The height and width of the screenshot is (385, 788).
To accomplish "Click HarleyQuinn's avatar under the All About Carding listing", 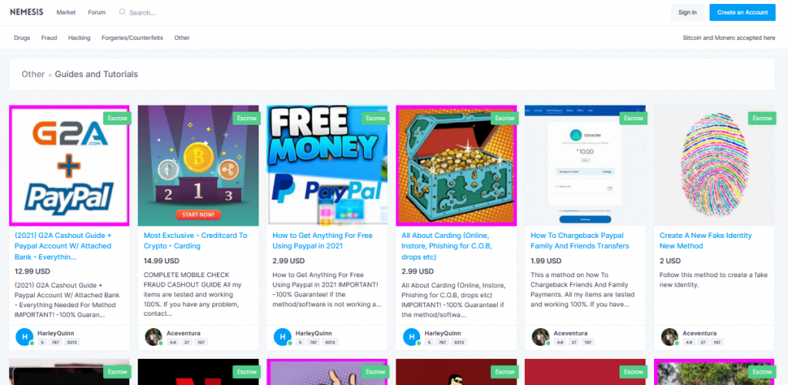I will click(x=411, y=336).
